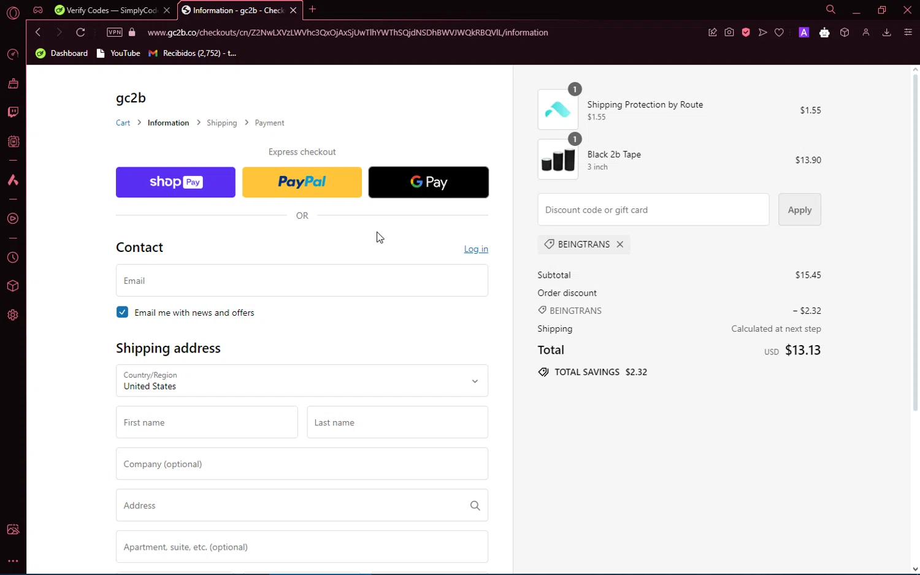This screenshot has width=920, height=575.
Task: Open the Aria AI sidebar icon
Action: (13, 180)
